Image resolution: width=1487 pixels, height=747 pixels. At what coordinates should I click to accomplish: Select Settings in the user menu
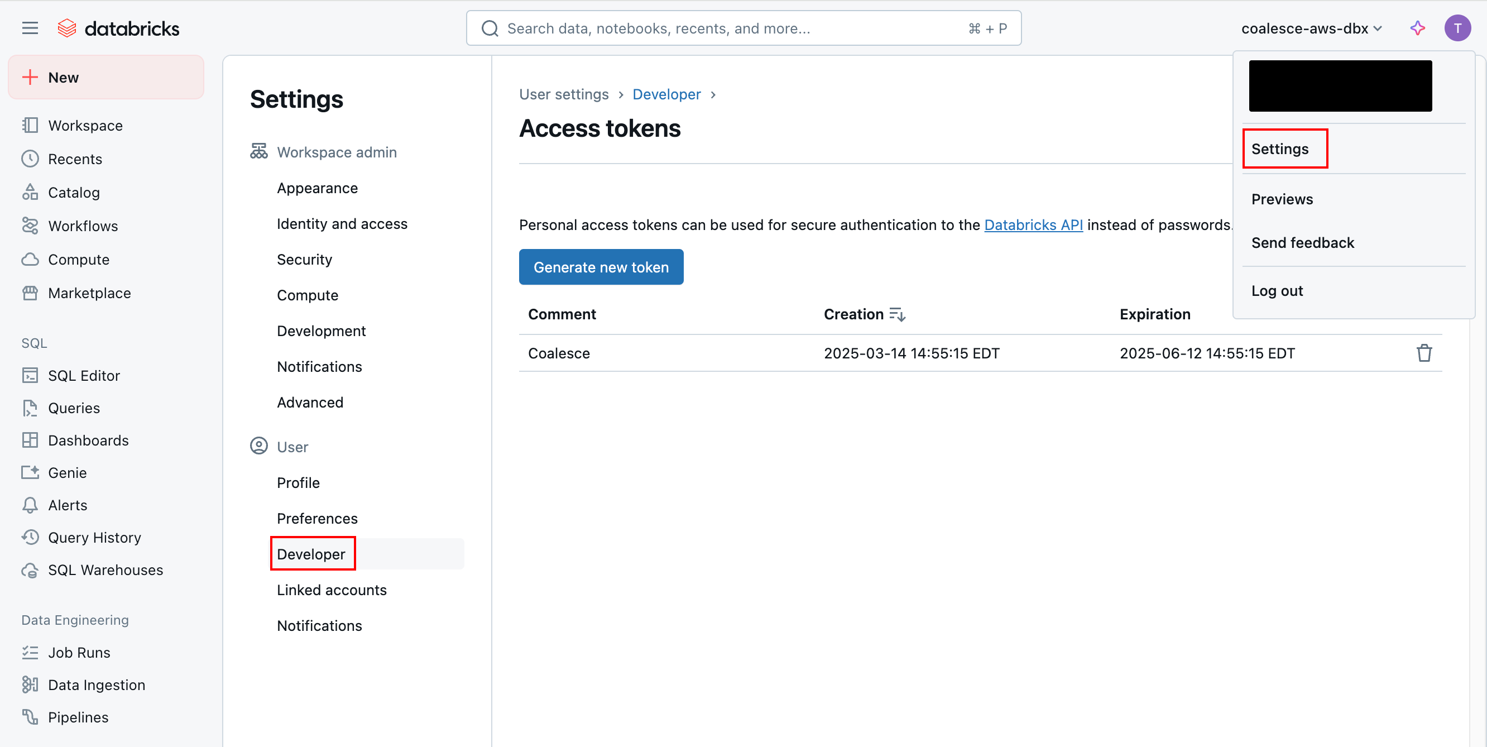[1279, 149]
